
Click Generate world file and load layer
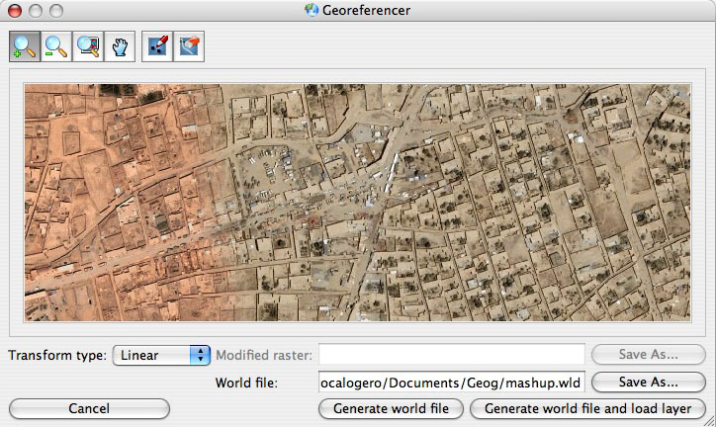tap(587, 408)
